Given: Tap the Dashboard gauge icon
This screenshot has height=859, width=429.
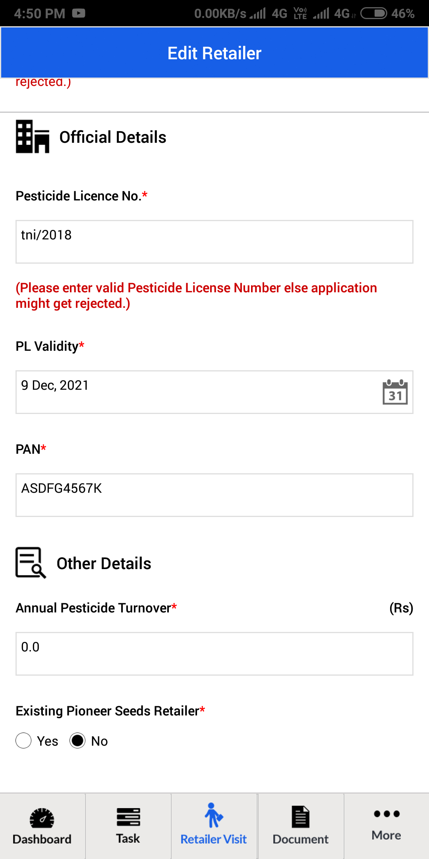Looking at the screenshot, I should [x=42, y=818].
